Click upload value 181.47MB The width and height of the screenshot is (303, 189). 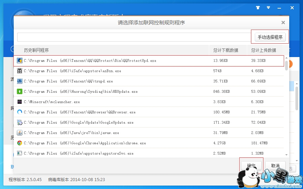[x=259, y=143]
